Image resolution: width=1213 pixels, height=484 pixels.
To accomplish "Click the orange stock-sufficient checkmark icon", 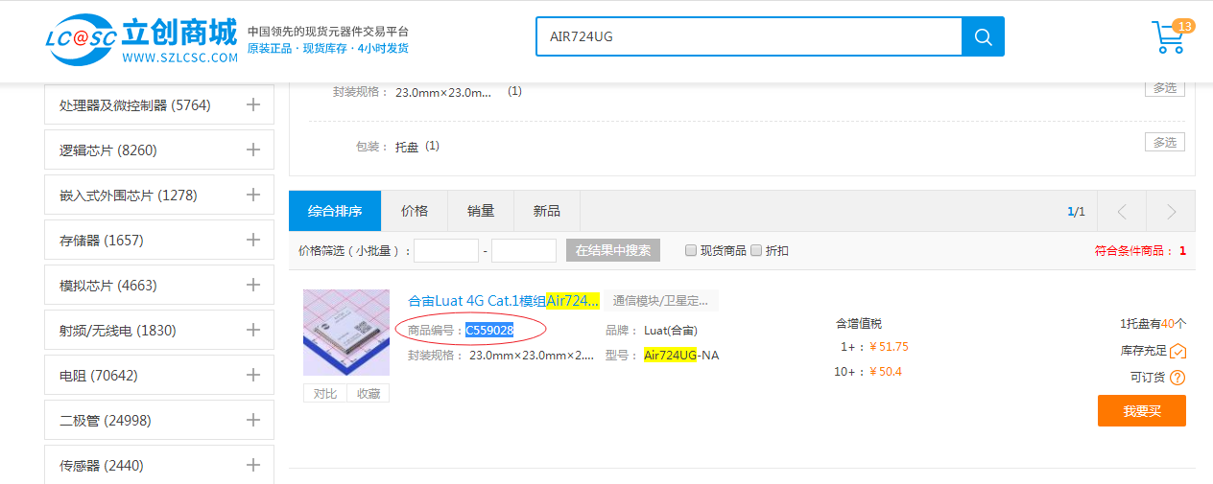I will point(1177,351).
